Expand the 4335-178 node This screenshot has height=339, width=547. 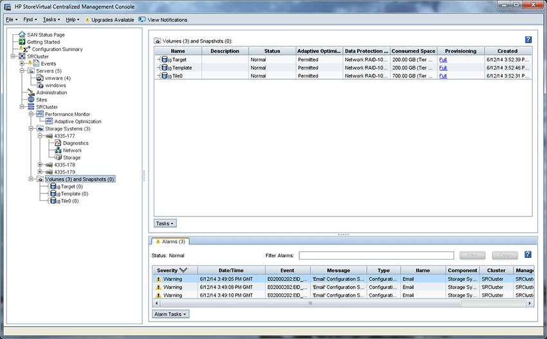pos(40,164)
